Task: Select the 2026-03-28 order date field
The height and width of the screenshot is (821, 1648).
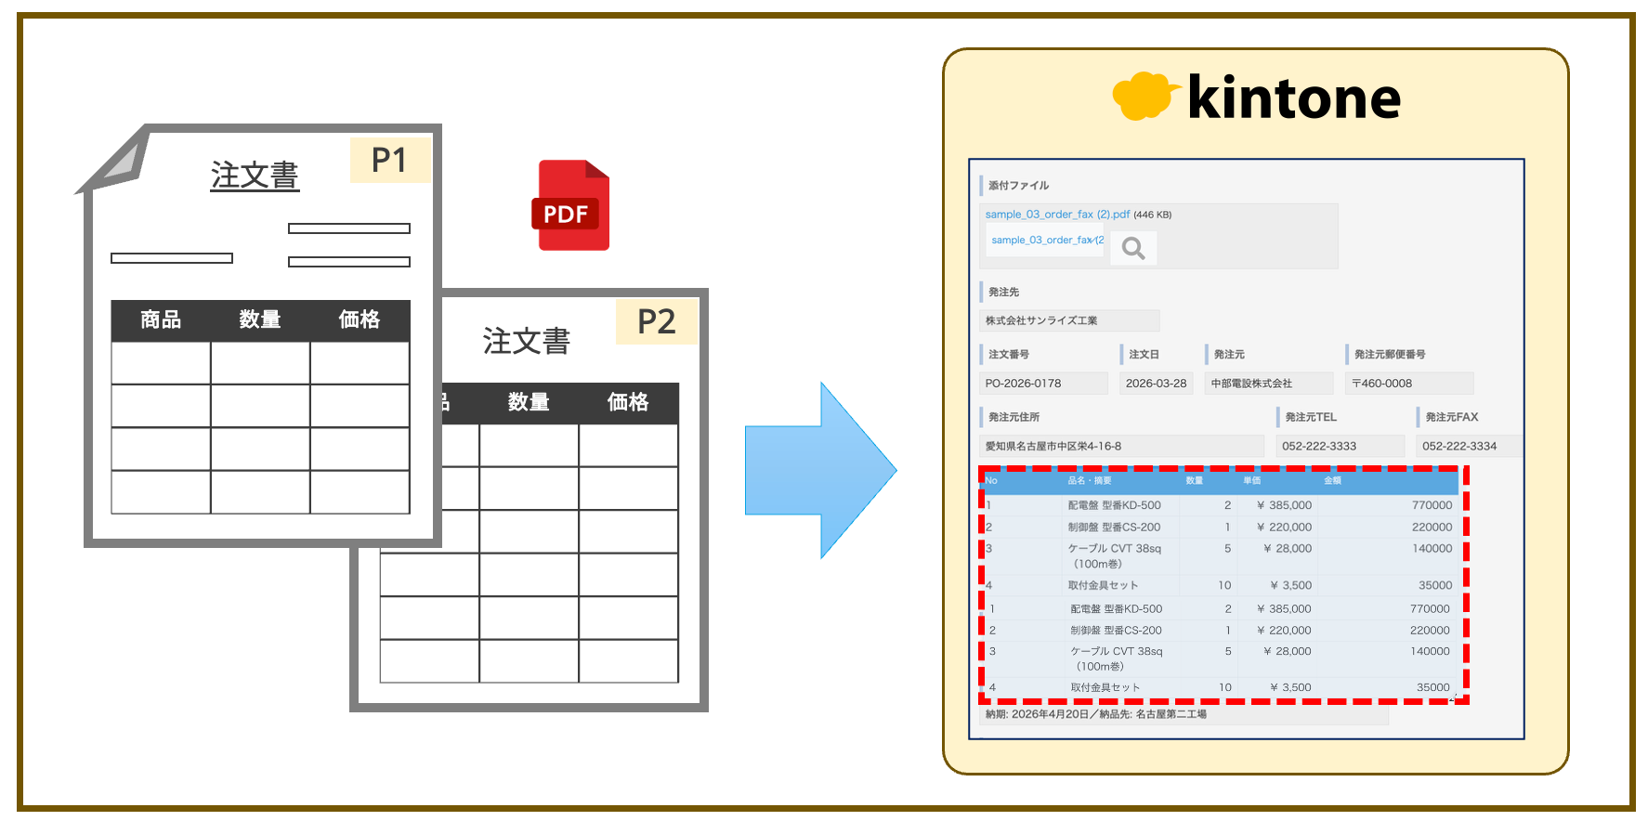Action: [x=1156, y=384]
